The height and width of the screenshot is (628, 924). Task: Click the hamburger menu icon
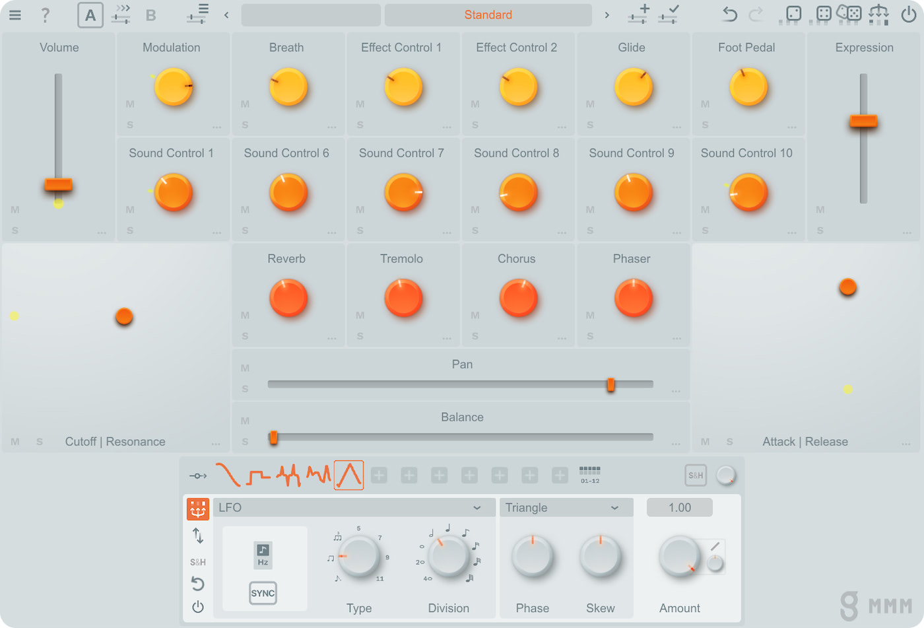15,15
